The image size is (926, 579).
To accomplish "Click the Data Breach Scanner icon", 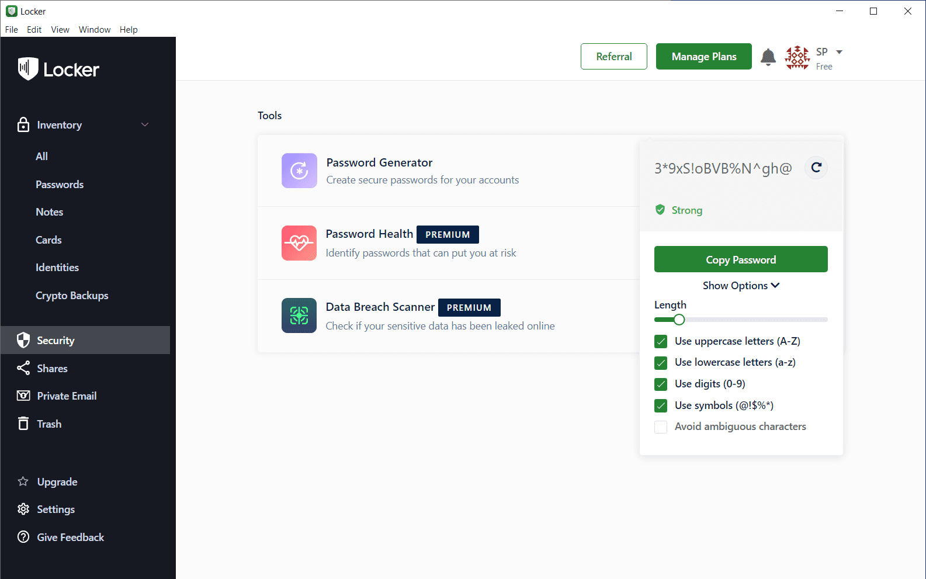I will point(299,315).
